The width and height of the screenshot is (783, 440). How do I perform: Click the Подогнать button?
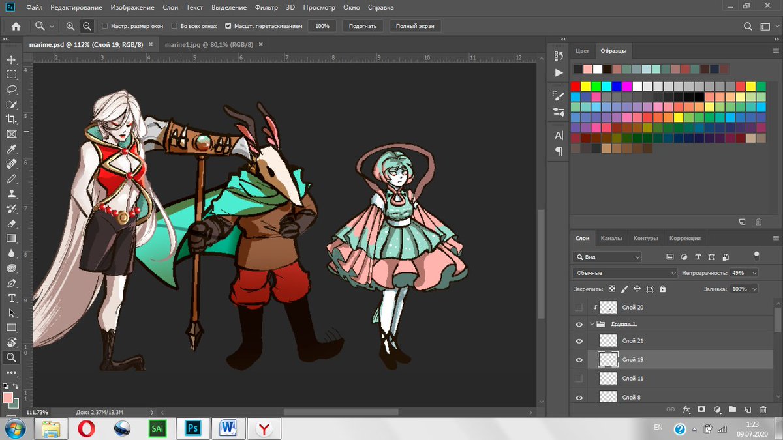tap(362, 26)
